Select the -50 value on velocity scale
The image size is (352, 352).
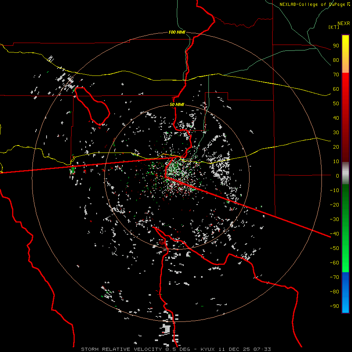[334, 248]
